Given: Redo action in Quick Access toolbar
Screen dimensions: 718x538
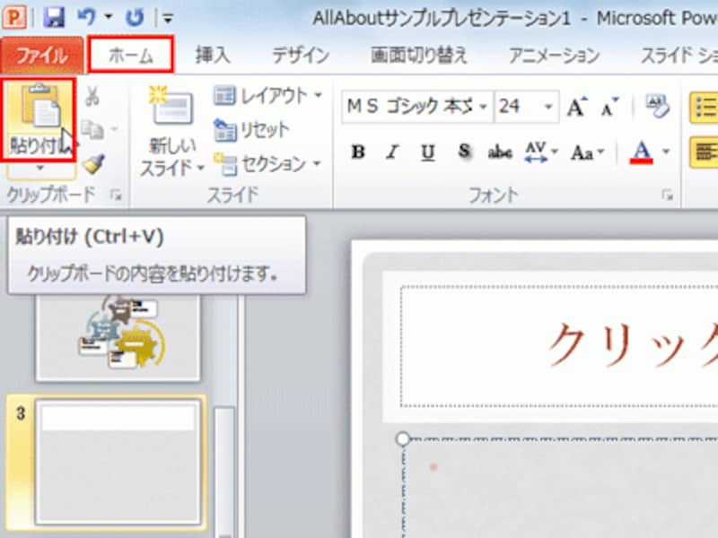Looking at the screenshot, I should click(135, 18).
